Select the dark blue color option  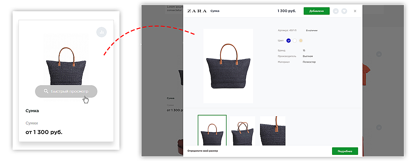289,41
